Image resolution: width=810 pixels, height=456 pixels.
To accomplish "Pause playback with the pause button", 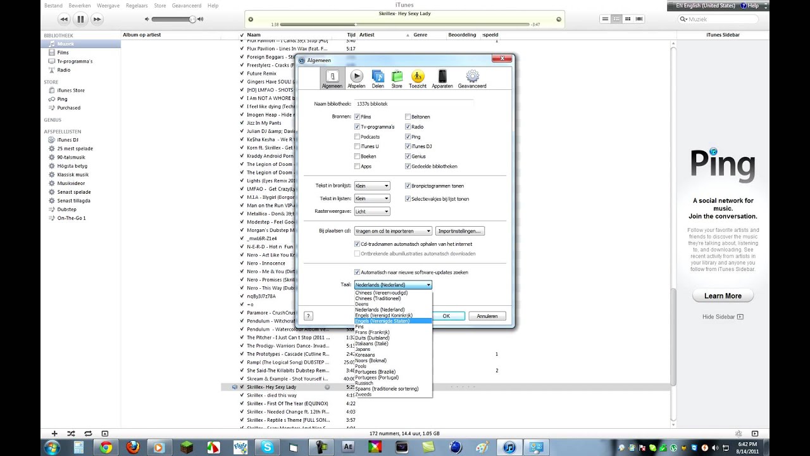I will click(x=80, y=20).
